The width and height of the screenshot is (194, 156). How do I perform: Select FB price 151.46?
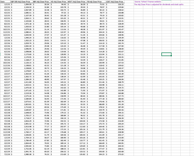tap(96, 82)
